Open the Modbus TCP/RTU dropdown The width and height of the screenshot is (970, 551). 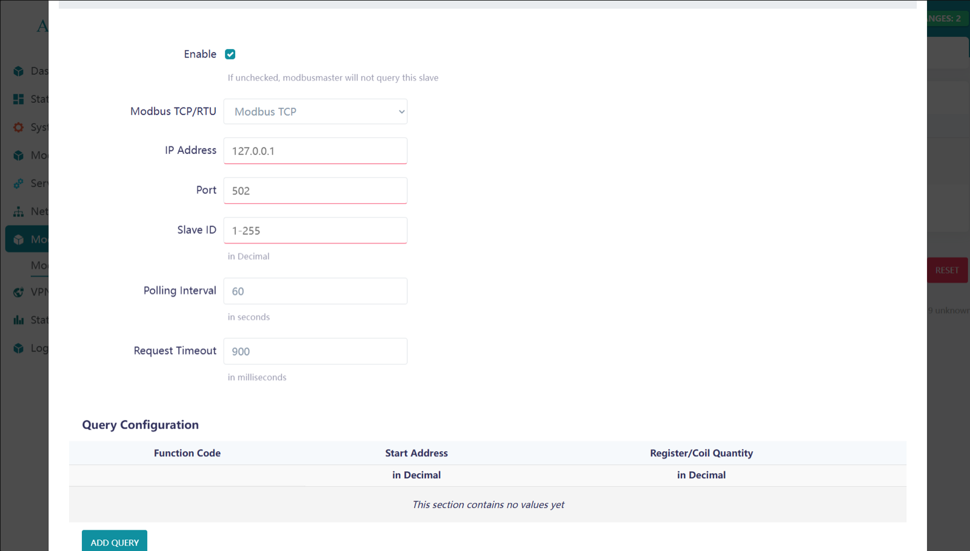[315, 111]
